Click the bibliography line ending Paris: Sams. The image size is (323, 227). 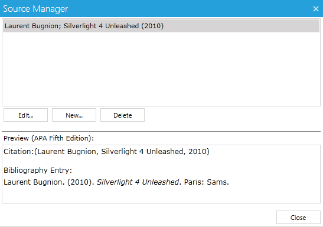click(x=116, y=182)
